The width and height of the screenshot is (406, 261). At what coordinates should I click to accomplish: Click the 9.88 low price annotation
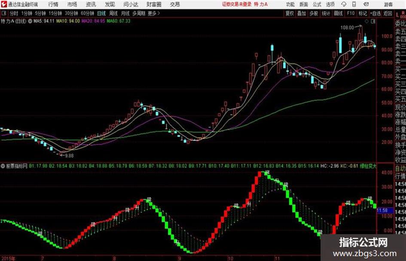tap(69, 156)
